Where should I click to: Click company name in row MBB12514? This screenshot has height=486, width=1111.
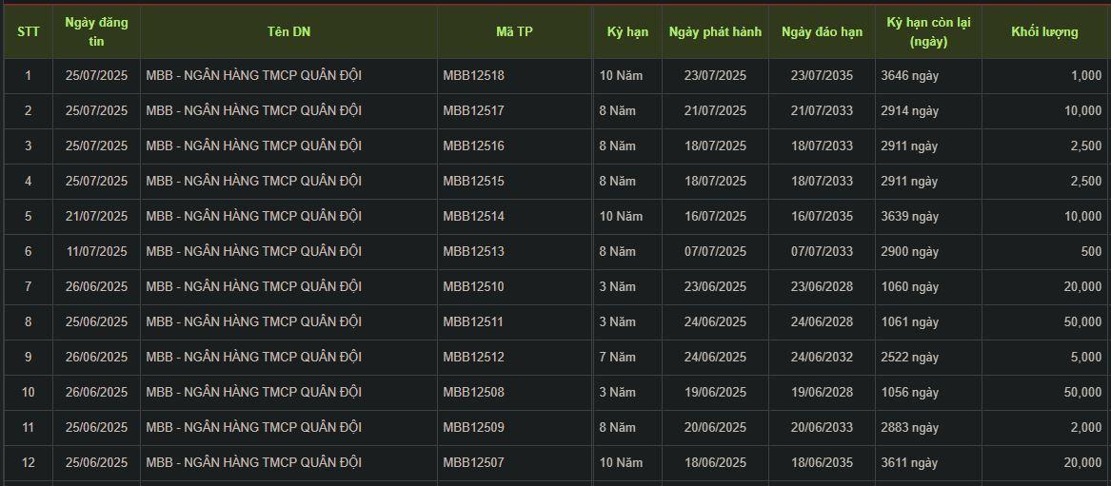(253, 217)
